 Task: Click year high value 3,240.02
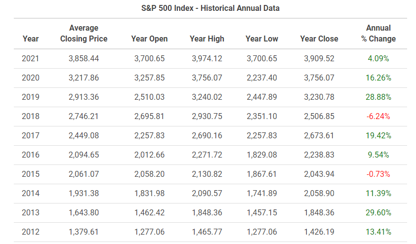tap(207, 97)
